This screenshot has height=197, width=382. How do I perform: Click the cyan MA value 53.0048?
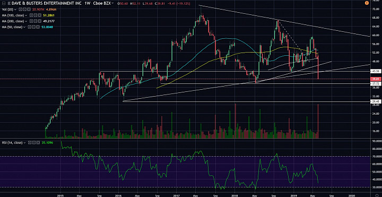[x=47, y=27]
